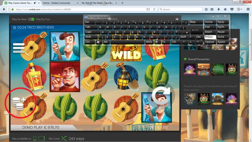Open the Moby Dick game thumbnail

pos(190,99)
